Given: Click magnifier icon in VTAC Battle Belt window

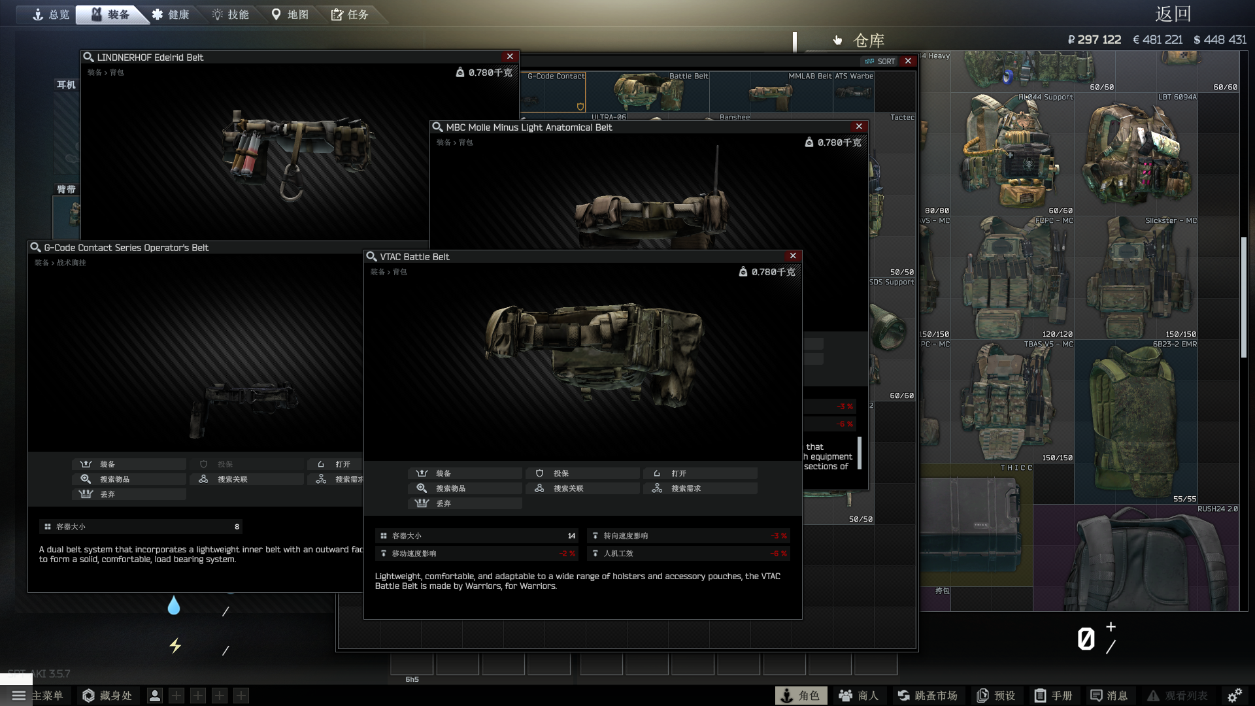Looking at the screenshot, I should pyautogui.click(x=371, y=256).
